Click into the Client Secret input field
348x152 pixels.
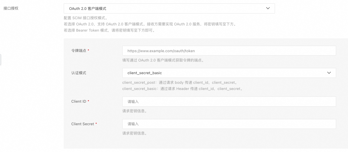click(229, 124)
